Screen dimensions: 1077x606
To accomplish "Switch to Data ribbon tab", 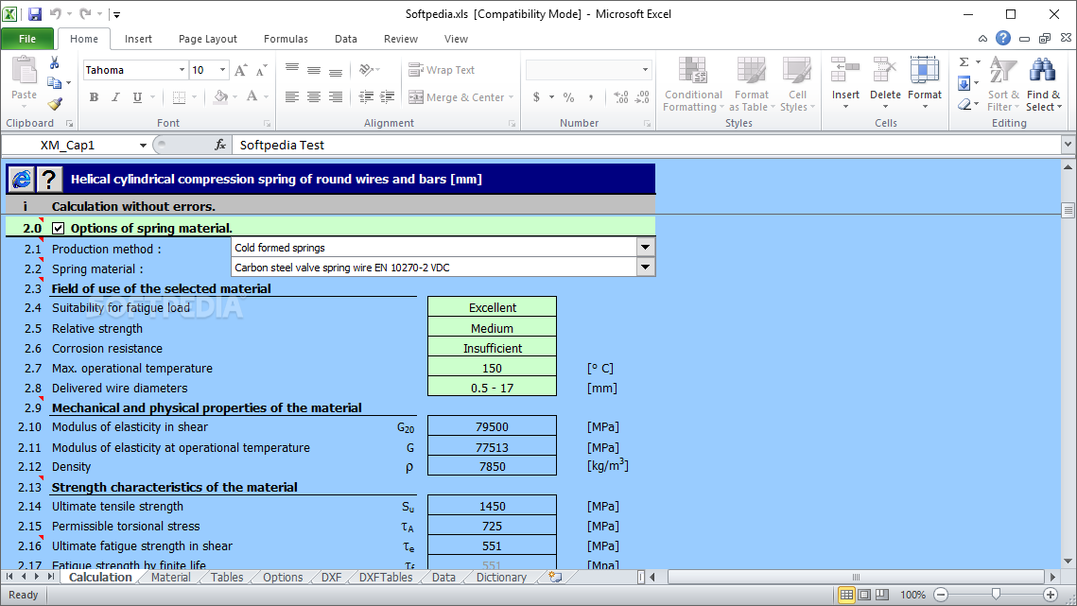I will [x=345, y=39].
